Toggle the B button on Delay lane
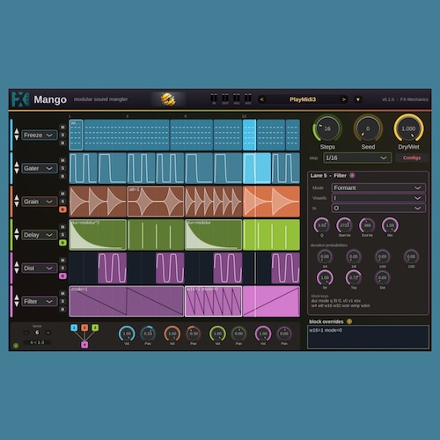This screenshot has height=440, width=440. pos(62,243)
